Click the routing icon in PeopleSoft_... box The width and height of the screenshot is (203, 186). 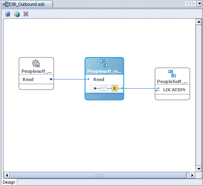click(172, 73)
